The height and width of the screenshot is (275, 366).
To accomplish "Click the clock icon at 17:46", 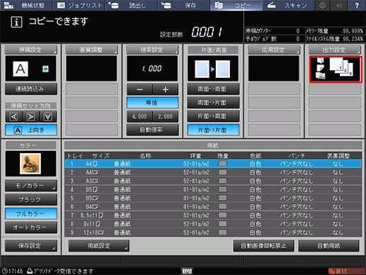I will [x=5, y=271].
